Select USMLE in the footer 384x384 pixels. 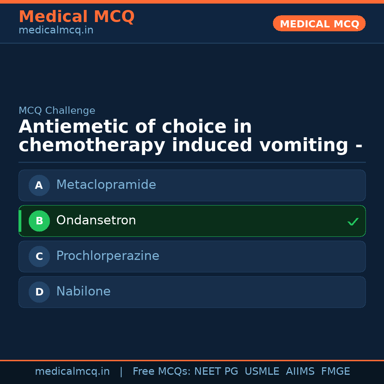click(x=262, y=372)
